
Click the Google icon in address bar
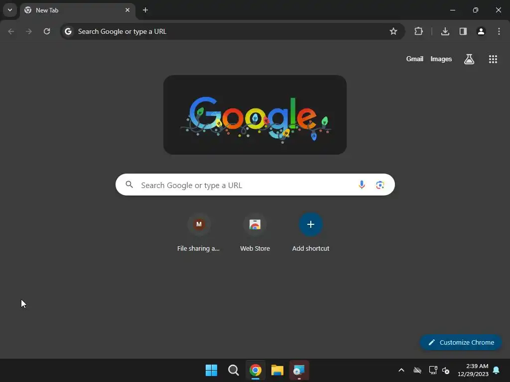click(68, 31)
